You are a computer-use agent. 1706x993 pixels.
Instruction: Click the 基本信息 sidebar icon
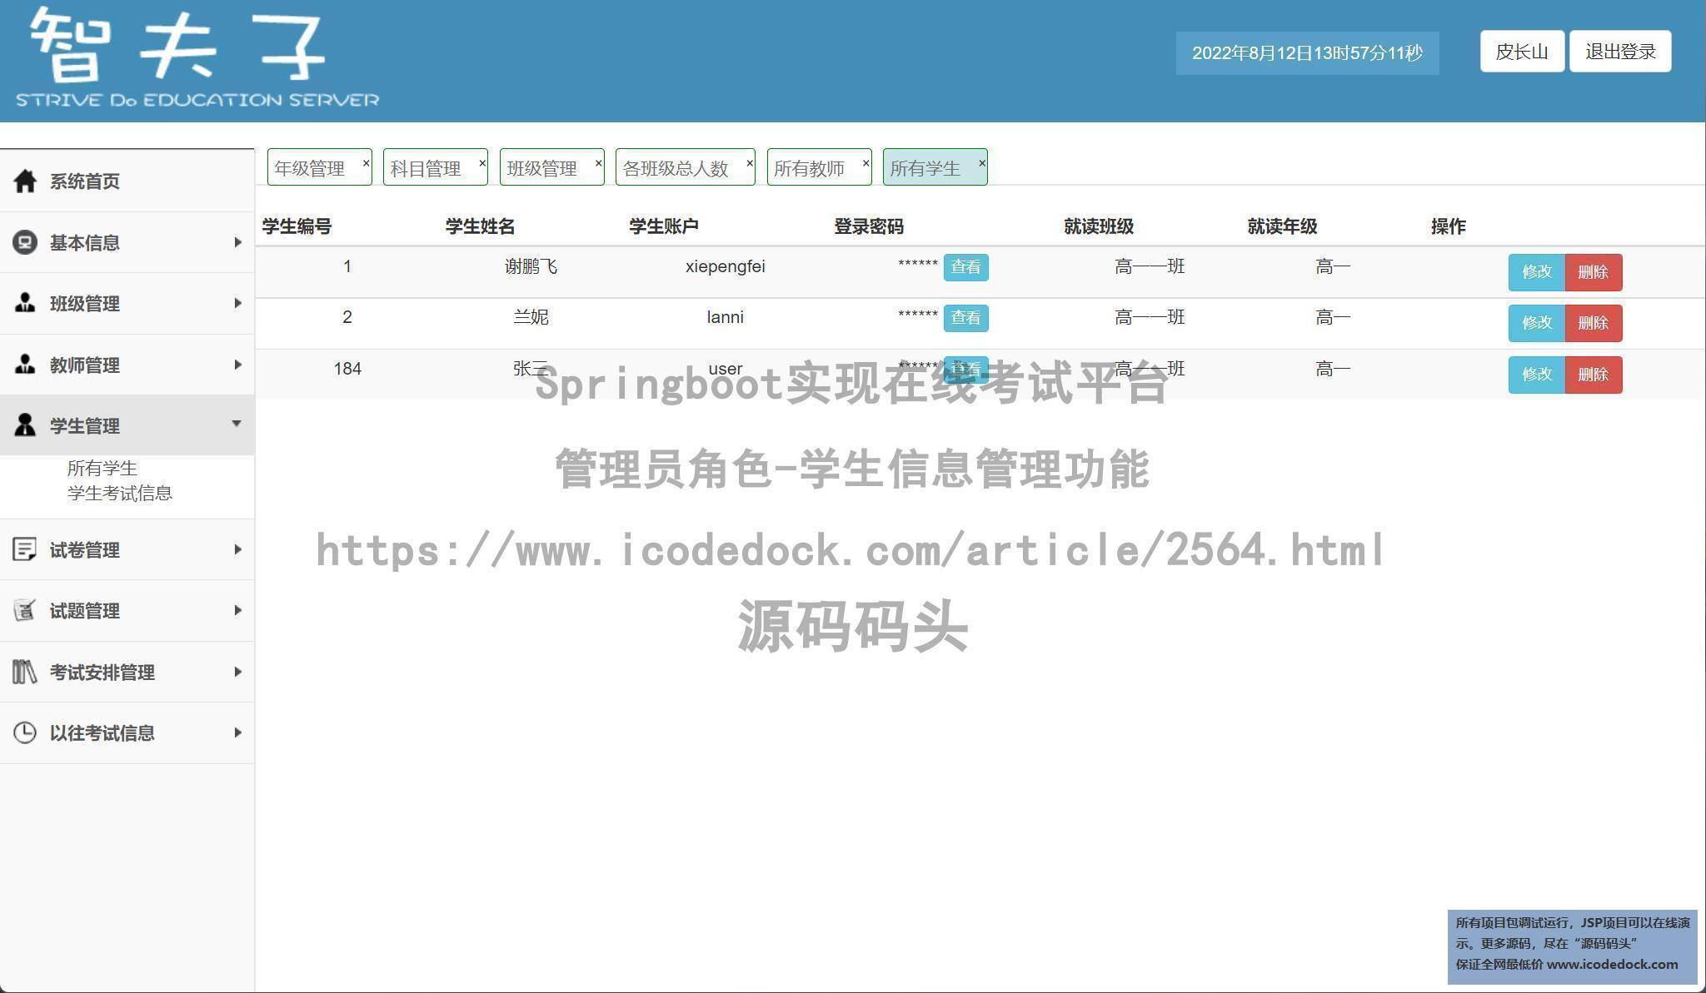25,242
